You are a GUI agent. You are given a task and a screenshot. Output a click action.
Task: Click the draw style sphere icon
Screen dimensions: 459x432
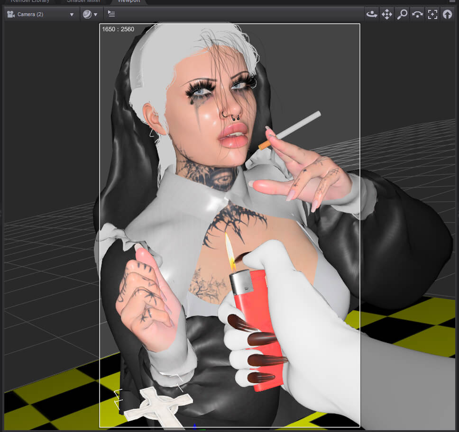pyautogui.click(x=87, y=14)
